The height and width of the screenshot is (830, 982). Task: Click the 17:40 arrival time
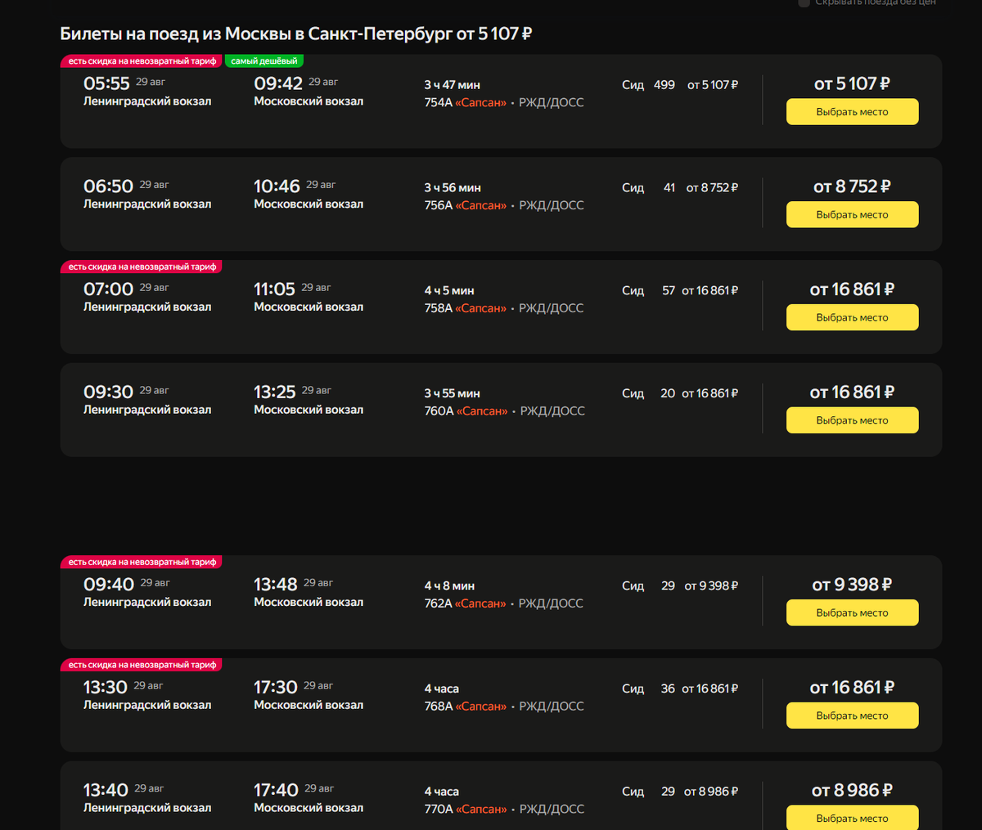(276, 791)
